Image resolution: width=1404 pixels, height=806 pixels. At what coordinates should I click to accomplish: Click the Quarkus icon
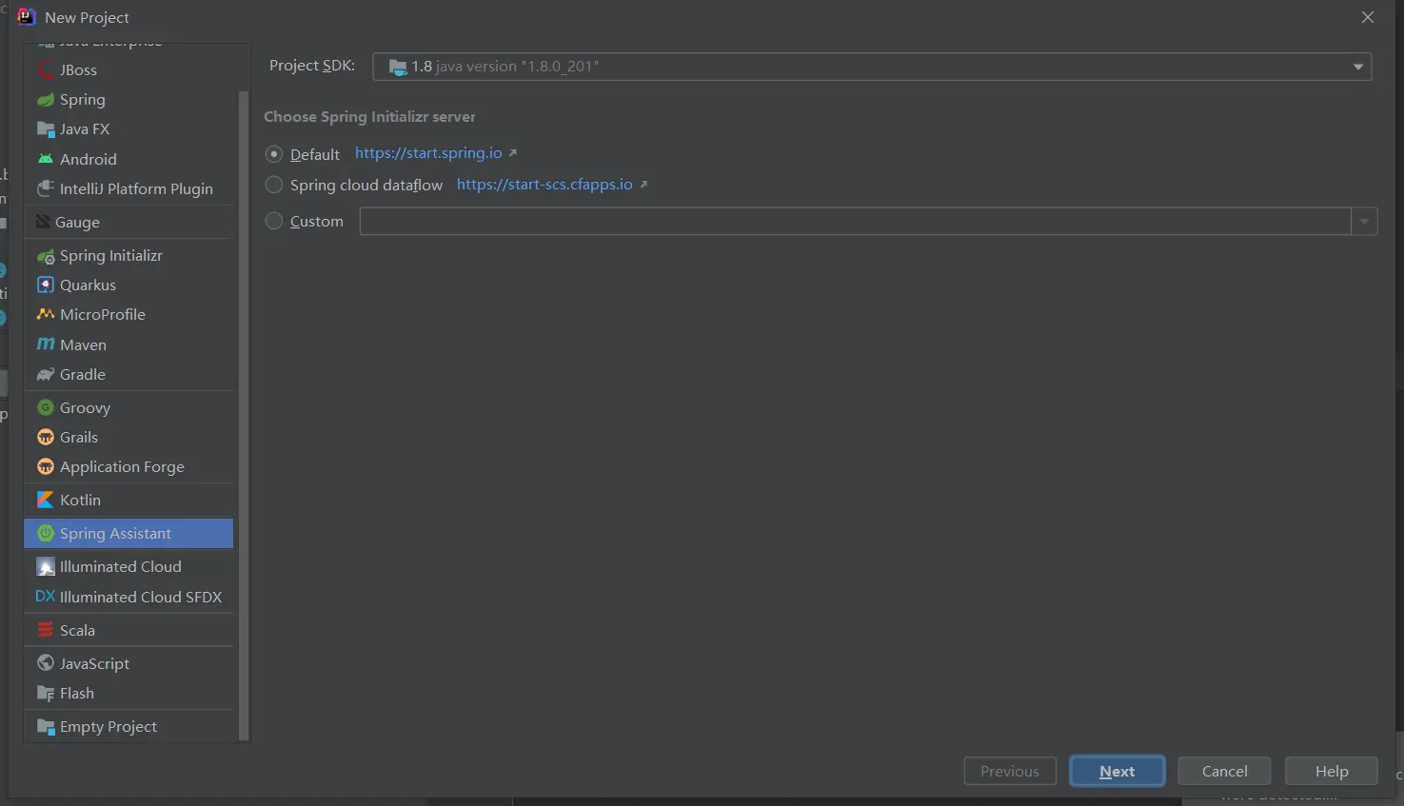[46, 285]
